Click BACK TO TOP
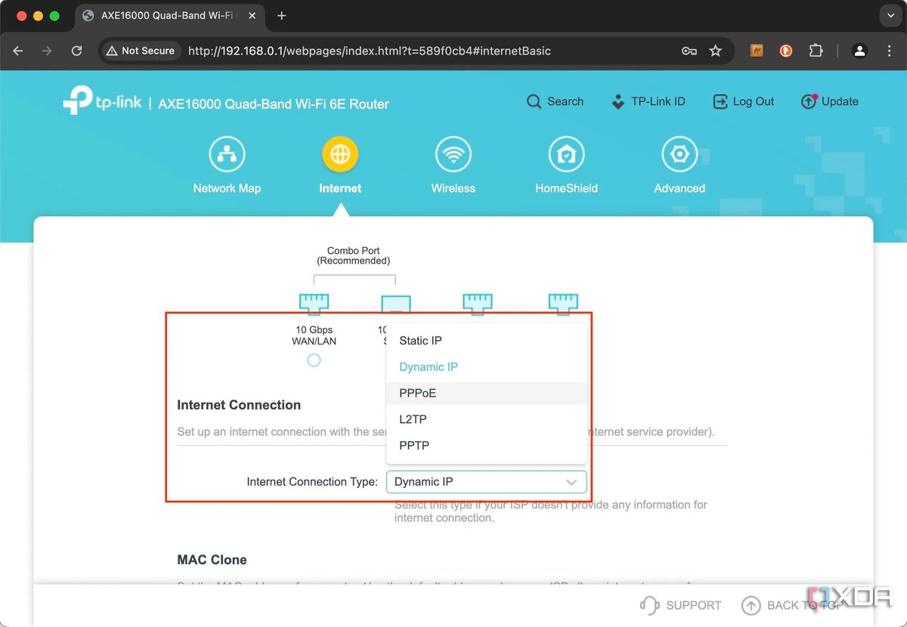Image resolution: width=907 pixels, height=627 pixels. (791, 604)
